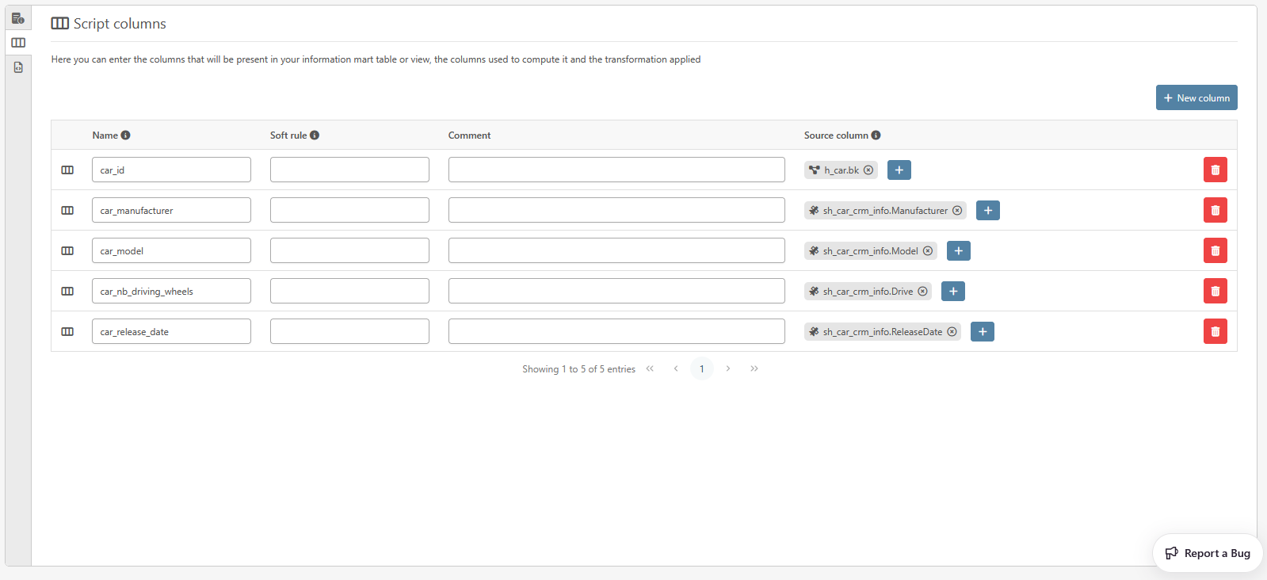Remove sh_car_crm_info.Manufacturer source tag
This screenshot has height=580, width=1267.
pos(957,211)
